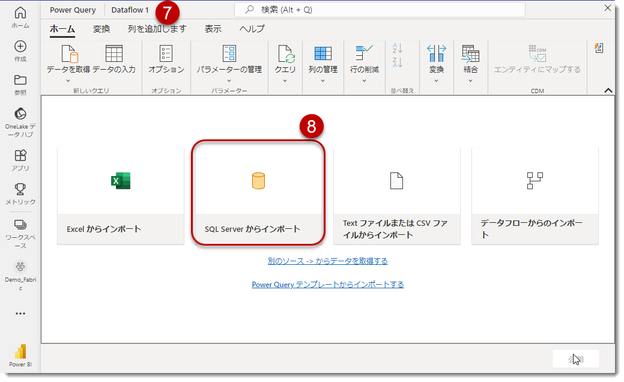This screenshot has height=382, width=624.
Task: Open the ワークスペース icon in sidebar
Action: pyautogui.click(x=20, y=225)
